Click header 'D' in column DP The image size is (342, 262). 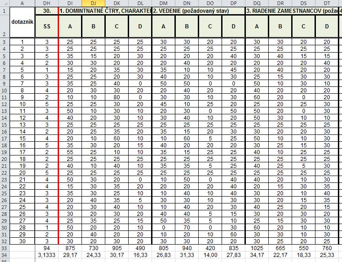[x=233, y=27]
